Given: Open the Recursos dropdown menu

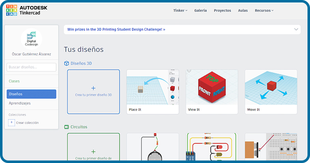Looking at the screenshot, I should [x=264, y=10].
